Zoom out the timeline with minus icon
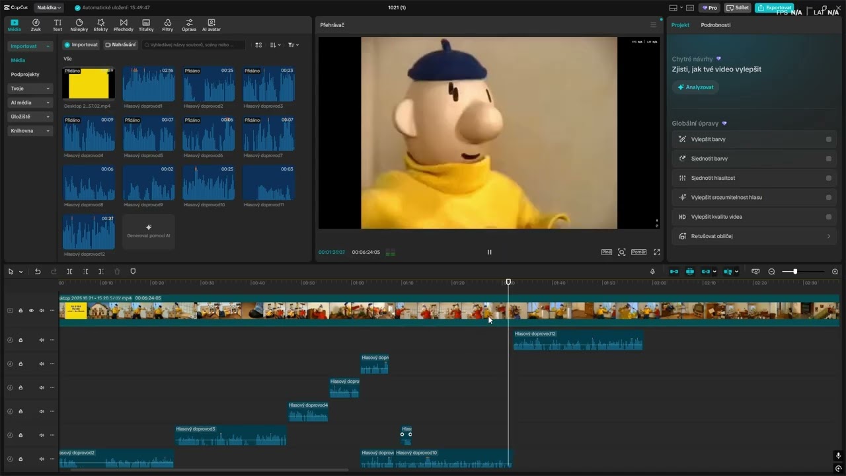 pyautogui.click(x=771, y=272)
